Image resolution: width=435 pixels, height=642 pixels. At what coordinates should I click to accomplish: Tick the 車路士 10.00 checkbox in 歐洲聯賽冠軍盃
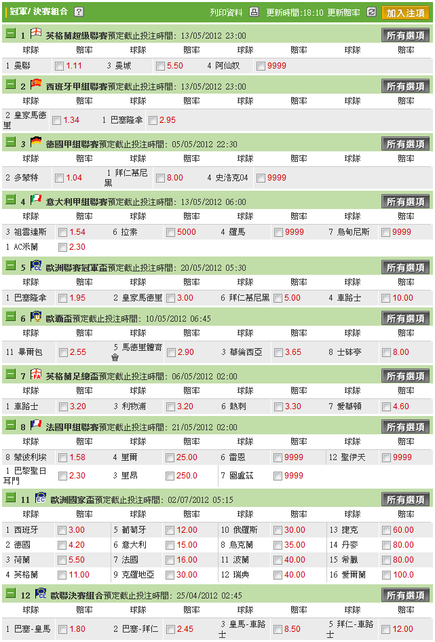(x=386, y=299)
